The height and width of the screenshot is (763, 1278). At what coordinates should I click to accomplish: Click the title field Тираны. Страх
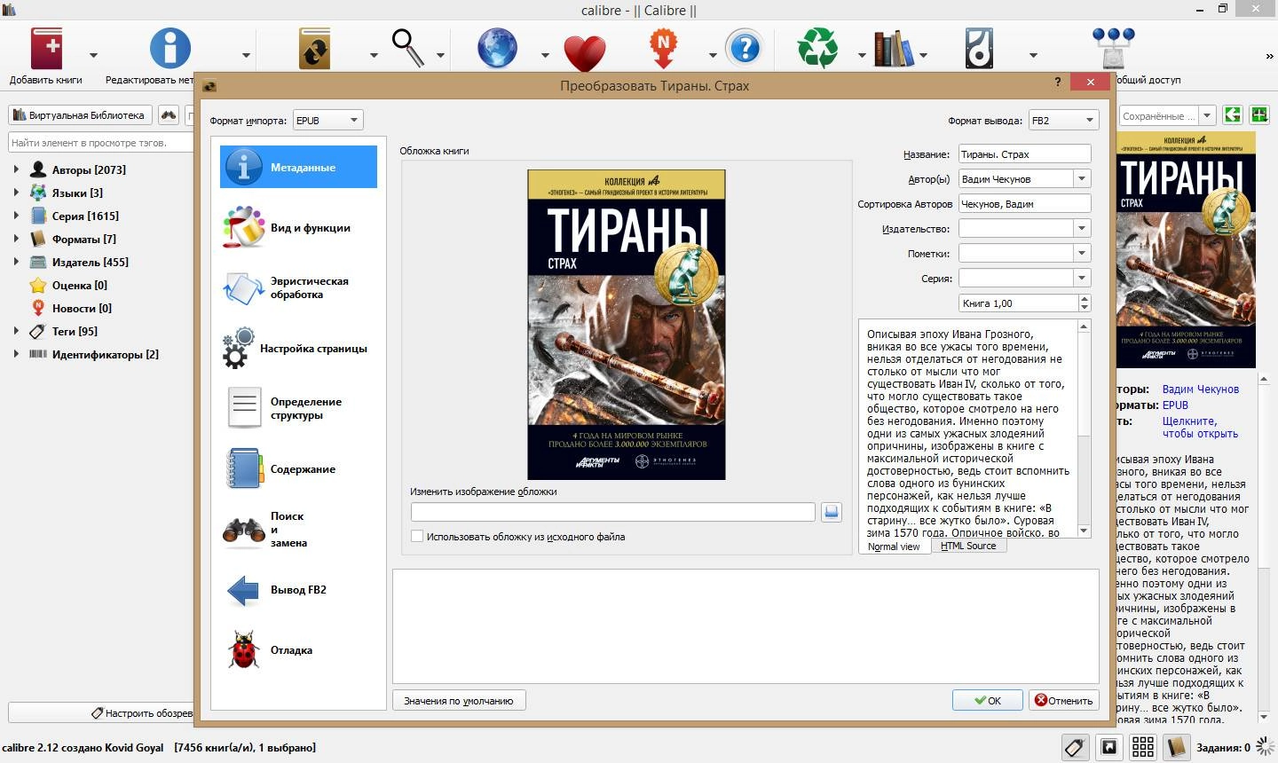pyautogui.click(x=1024, y=154)
